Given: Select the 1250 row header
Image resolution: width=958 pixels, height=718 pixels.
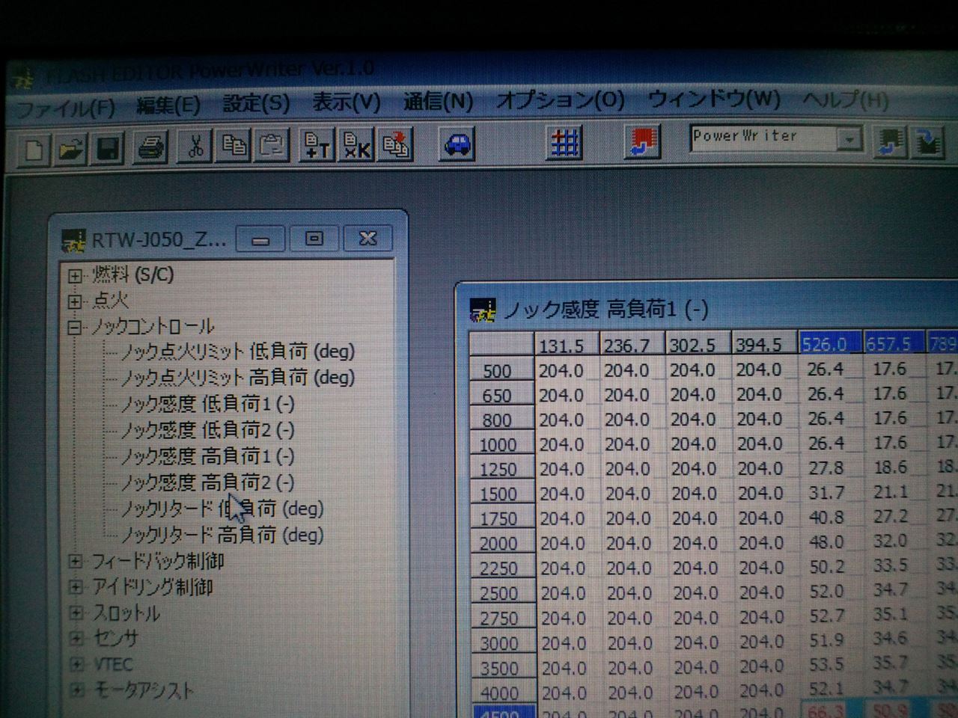Looking at the screenshot, I should pyautogui.click(x=501, y=469).
